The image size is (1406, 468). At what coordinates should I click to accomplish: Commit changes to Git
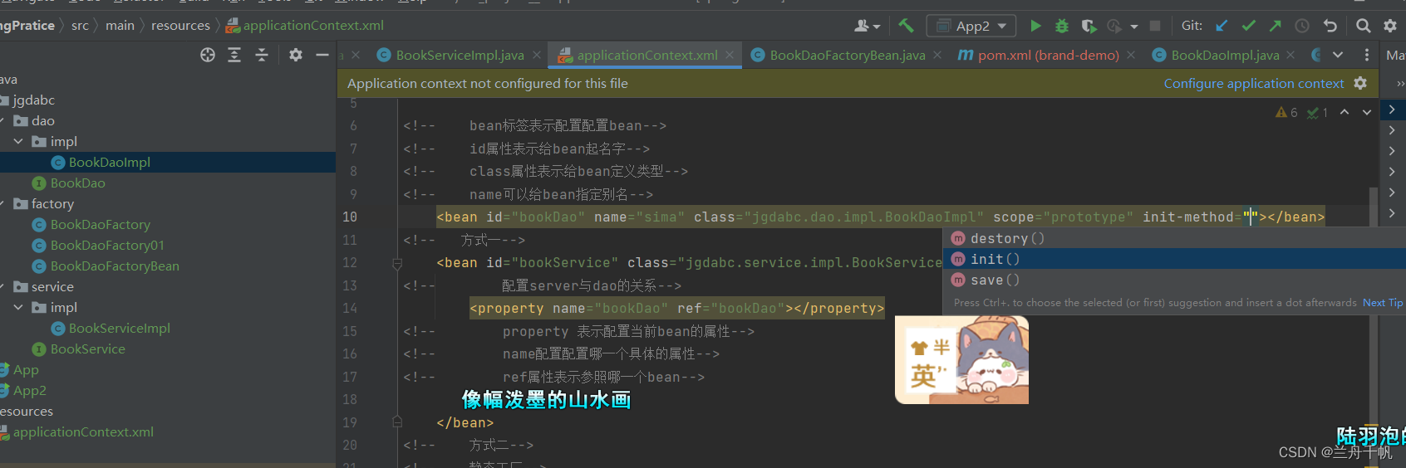1249,26
